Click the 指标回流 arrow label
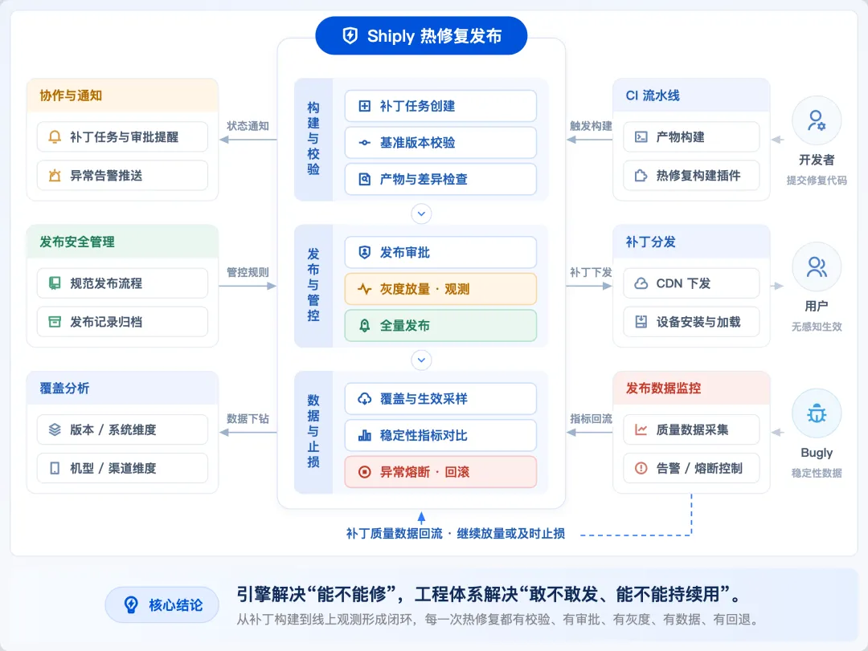The width and height of the screenshot is (868, 651). [591, 419]
